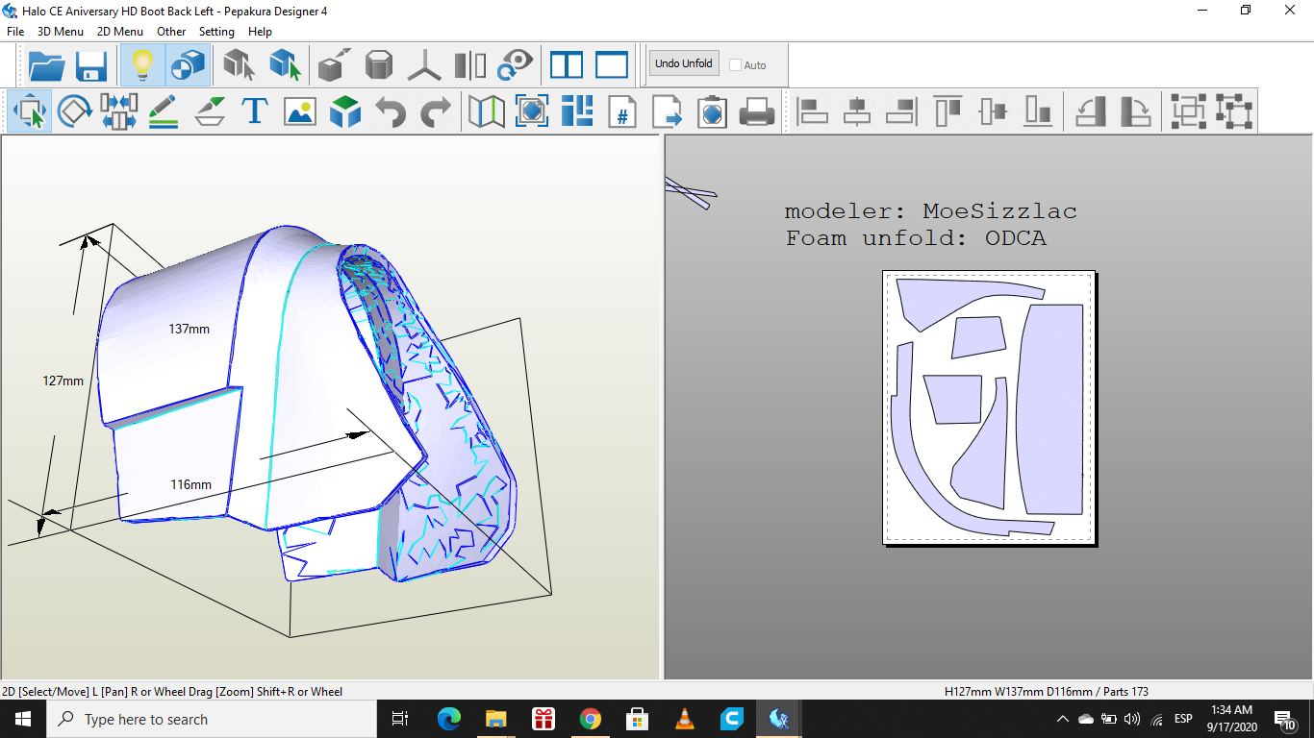
Task: Click the green-top 3D cube tool
Action: (344, 111)
